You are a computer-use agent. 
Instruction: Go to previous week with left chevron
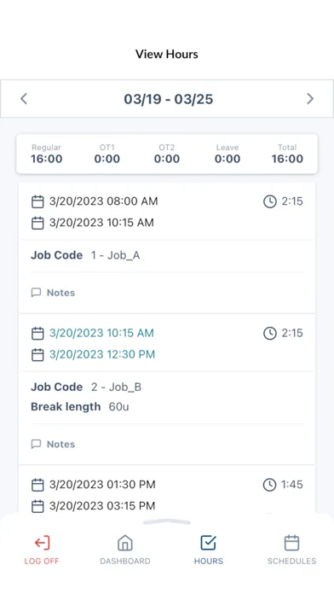[x=24, y=99]
